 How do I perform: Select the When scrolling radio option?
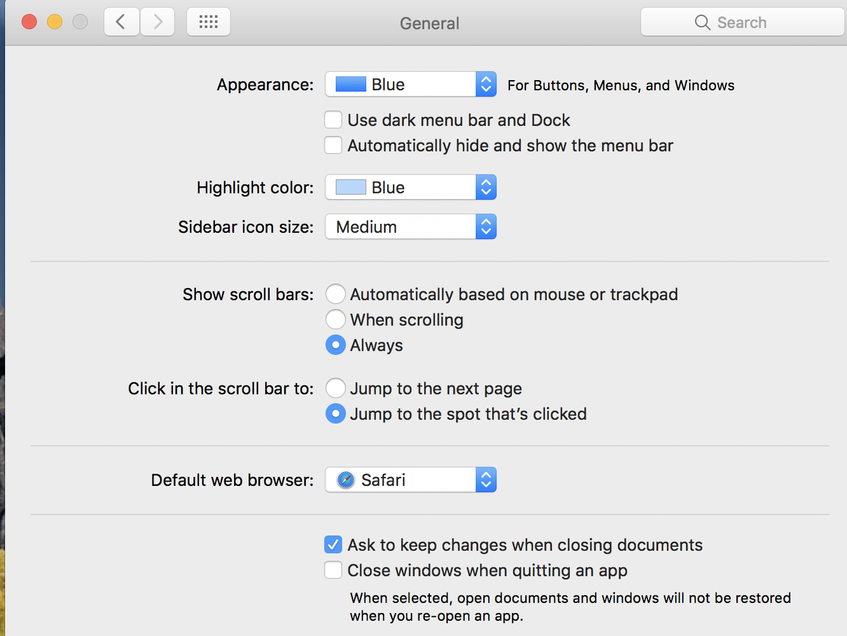(336, 320)
